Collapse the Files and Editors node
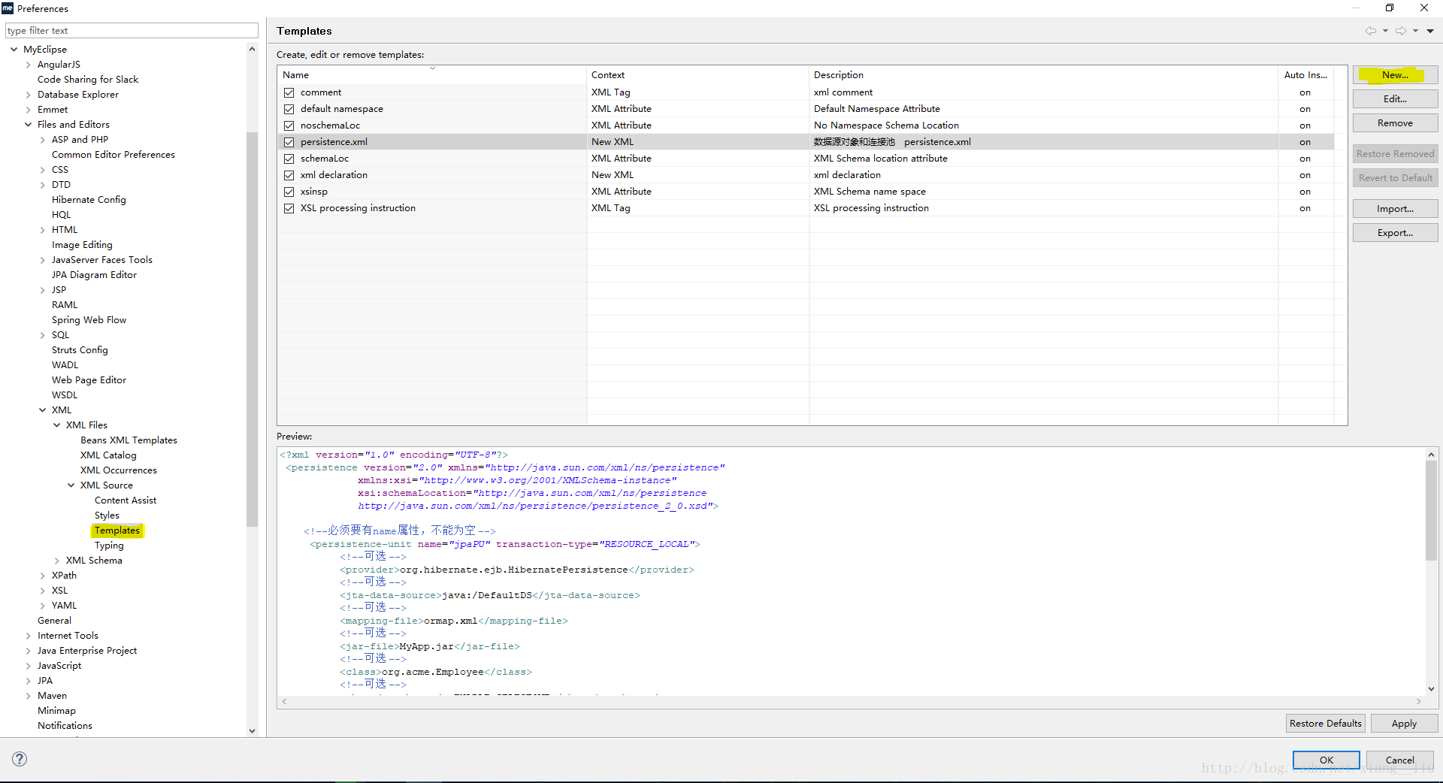The width and height of the screenshot is (1443, 783). 29,125
